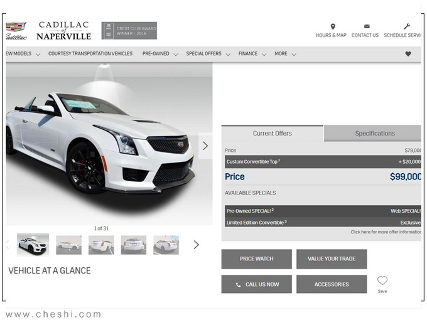Expand the Finance menu chevron
The width and height of the screenshot is (427, 320).
tap(264, 55)
